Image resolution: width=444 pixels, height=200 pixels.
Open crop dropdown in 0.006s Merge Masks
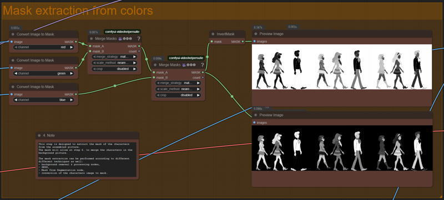(178, 95)
